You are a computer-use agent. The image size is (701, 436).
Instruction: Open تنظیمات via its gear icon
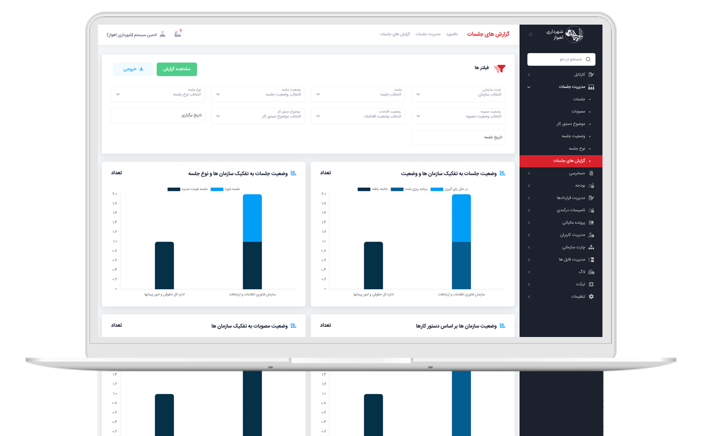click(x=591, y=296)
